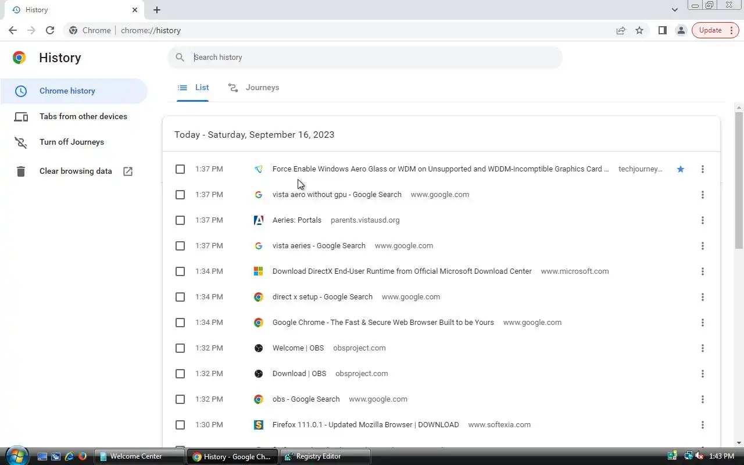Go back using the browser back arrow
Screen dimensions: 744x465
click(13, 30)
